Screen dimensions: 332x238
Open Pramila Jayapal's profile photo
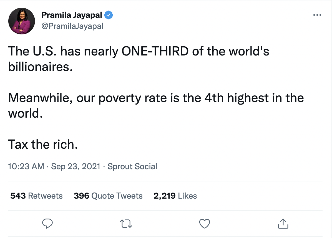21,21
